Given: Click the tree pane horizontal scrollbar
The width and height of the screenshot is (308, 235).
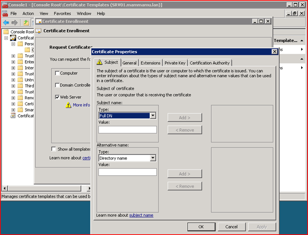Looking at the screenshot, I should click(x=44, y=188).
